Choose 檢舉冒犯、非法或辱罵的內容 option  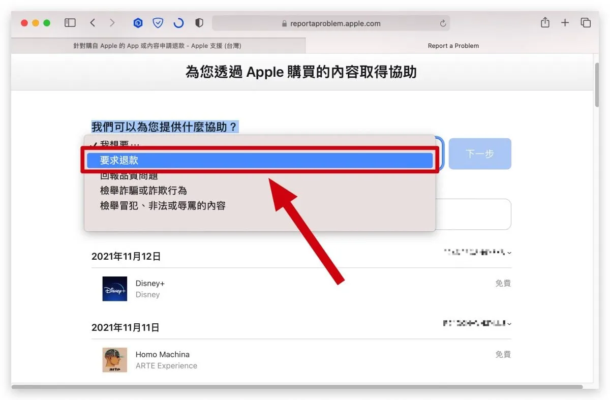click(x=163, y=206)
